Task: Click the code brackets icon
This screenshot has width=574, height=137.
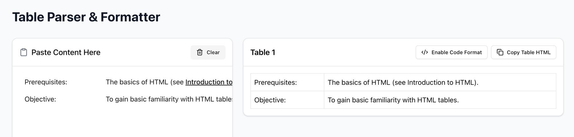Action: [424, 52]
